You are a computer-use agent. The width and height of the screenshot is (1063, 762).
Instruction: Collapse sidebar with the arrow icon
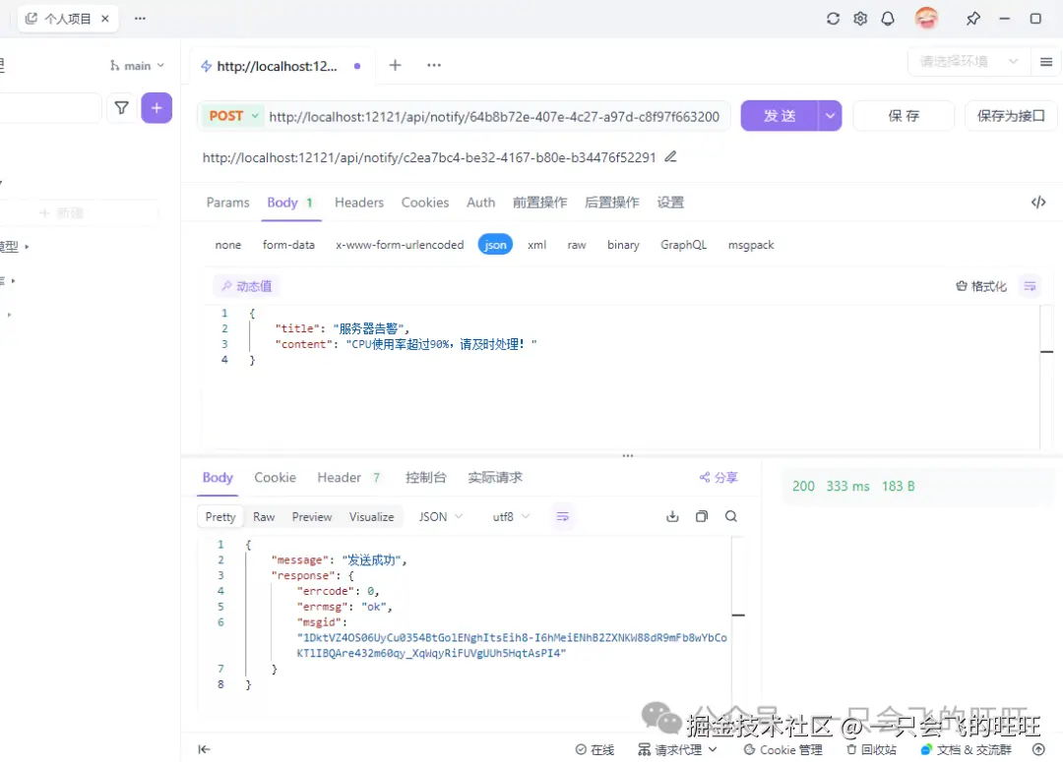point(204,749)
